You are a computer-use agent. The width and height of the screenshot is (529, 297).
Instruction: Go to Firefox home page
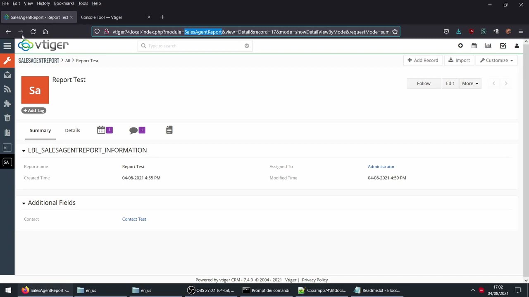pyautogui.click(x=45, y=32)
